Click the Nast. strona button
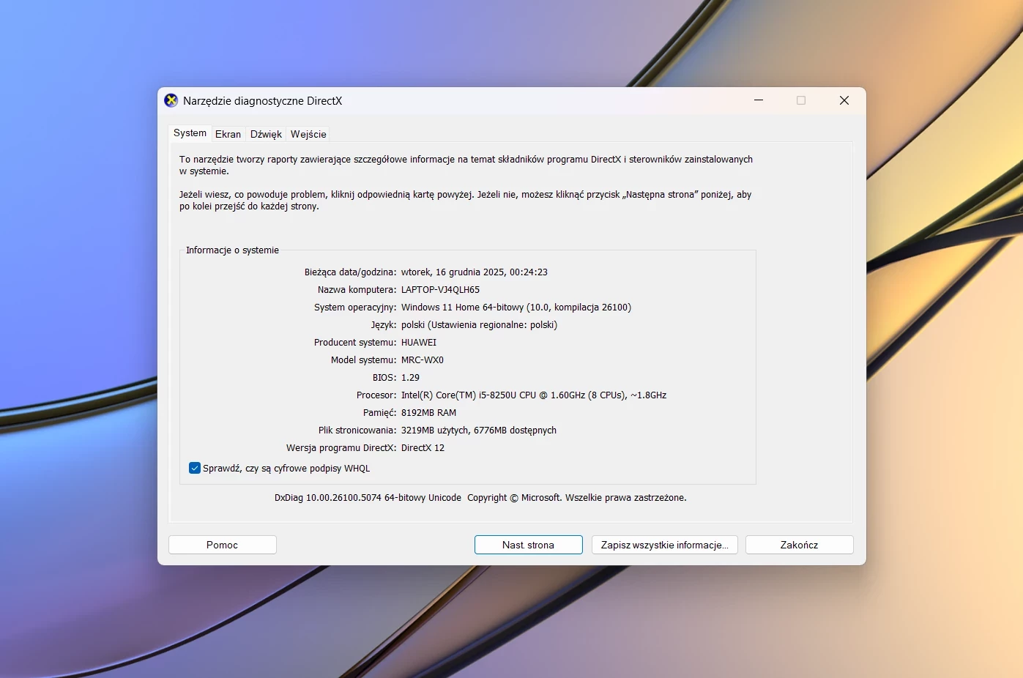Image resolution: width=1023 pixels, height=678 pixels. pos(528,545)
